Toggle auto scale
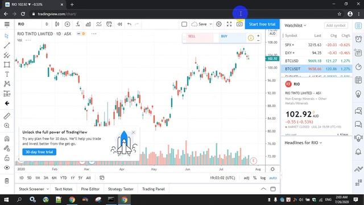Viewport: 364px width, 205px height. (x=273, y=178)
